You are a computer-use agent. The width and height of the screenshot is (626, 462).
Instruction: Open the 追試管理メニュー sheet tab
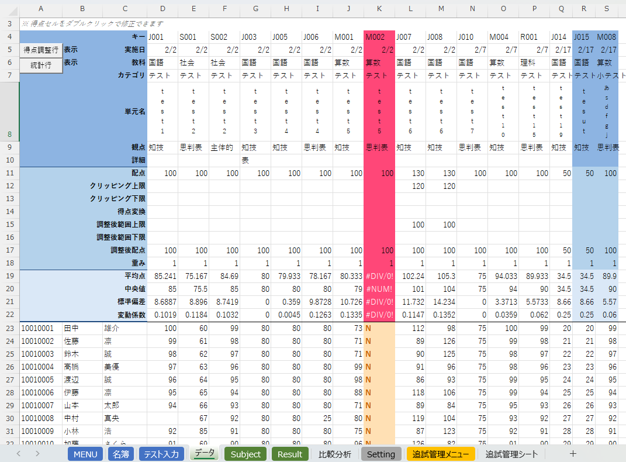coord(441,454)
